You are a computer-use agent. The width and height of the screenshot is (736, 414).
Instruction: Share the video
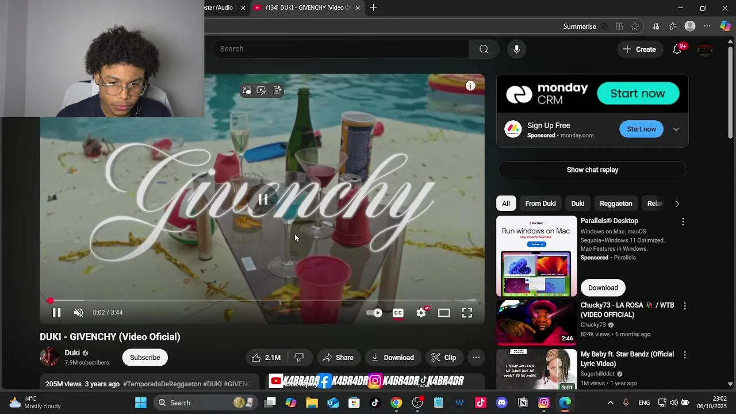point(338,358)
